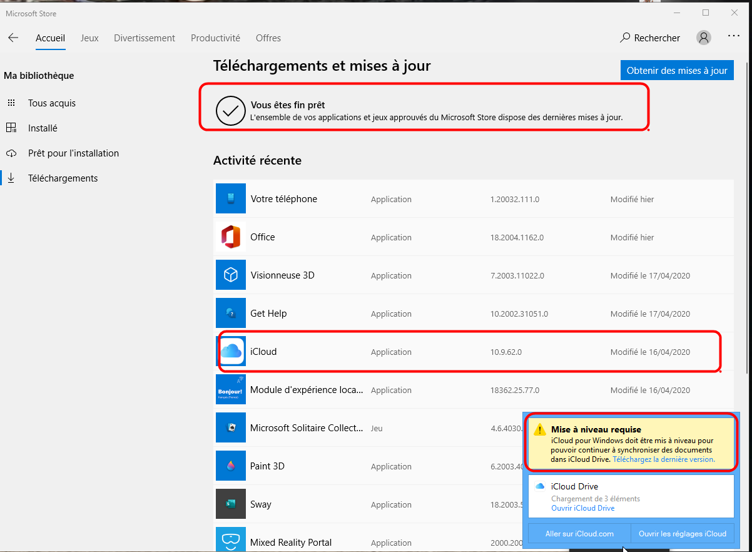Click the Sway app icon
This screenshot has height=552, width=752.
pyautogui.click(x=231, y=504)
